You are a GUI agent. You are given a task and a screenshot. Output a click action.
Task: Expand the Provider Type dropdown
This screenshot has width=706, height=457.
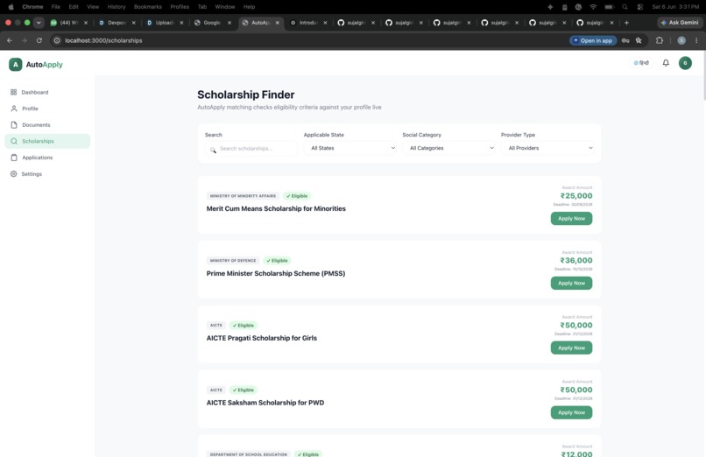[547, 148]
